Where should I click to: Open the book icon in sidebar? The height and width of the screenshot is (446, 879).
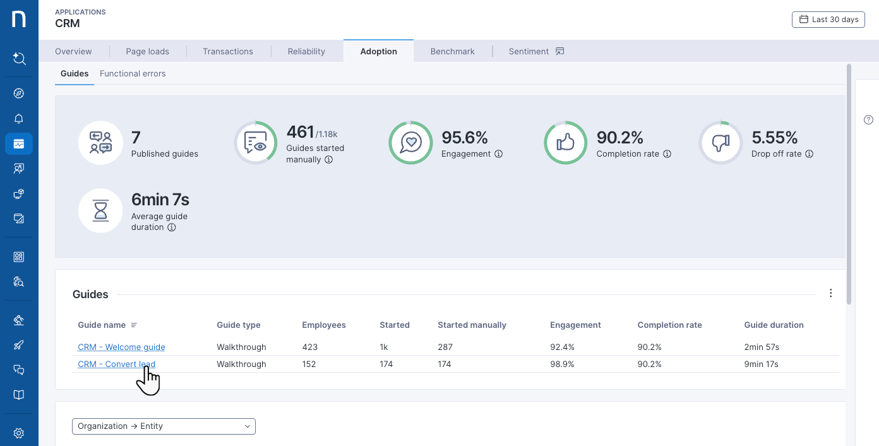(x=19, y=395)
